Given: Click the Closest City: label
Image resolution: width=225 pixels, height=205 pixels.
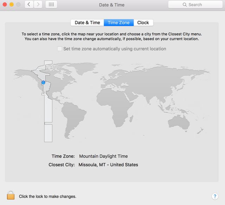Looking at the screenshot, I should (62, 165).
